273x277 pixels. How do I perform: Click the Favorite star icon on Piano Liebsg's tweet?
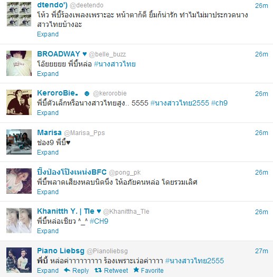[136, 270]
